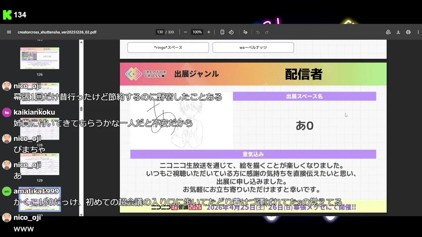Screen dimensions: 422x237
Task: Toggle fit to page icon
Action: click(222, 32)
